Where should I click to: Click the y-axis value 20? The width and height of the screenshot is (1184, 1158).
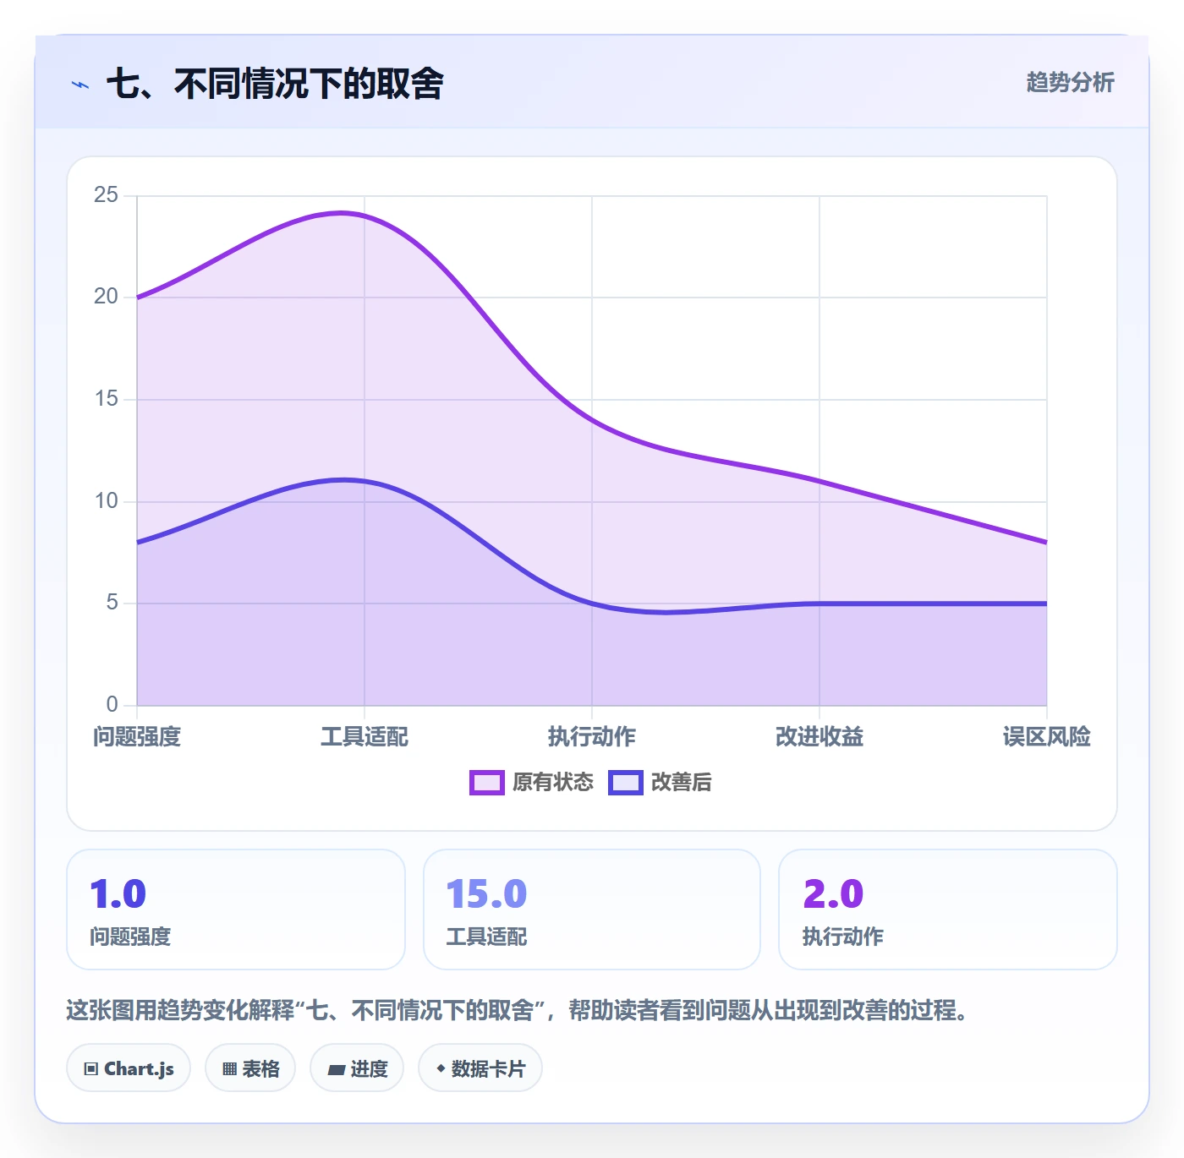point(107,297)
